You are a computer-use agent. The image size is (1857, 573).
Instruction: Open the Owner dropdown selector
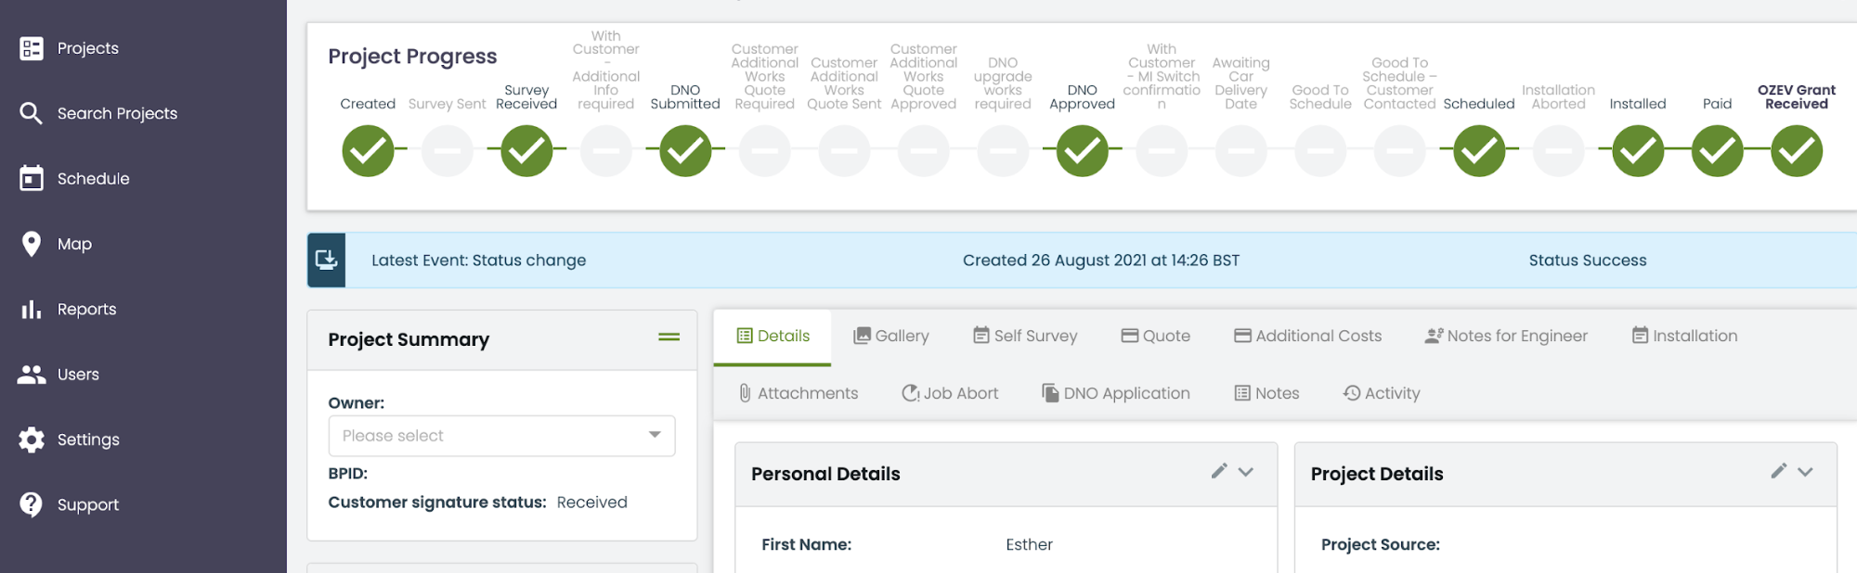[501, 436]
